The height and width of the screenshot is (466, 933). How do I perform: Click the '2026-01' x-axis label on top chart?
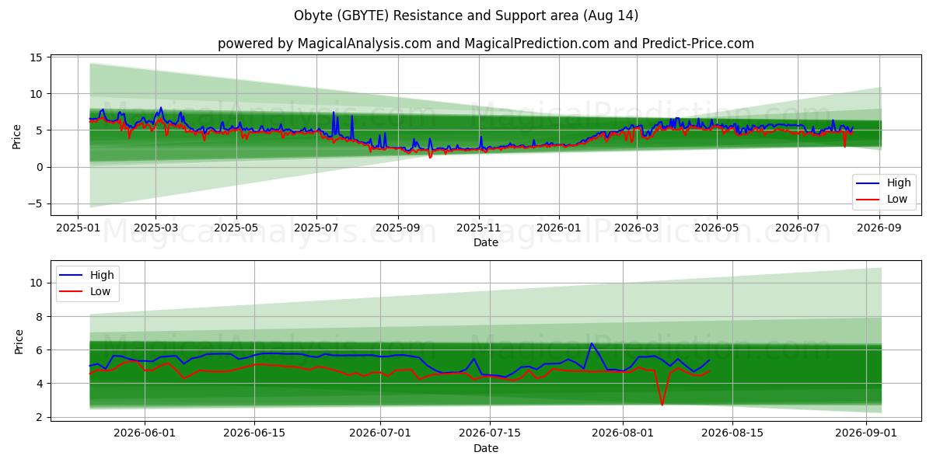[x=559, y=228]
